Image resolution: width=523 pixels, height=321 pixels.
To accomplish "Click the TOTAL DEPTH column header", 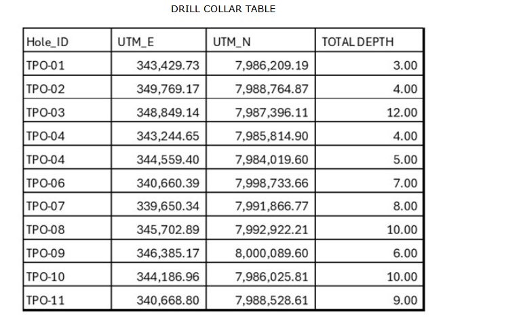I will [x=357, y=42].
